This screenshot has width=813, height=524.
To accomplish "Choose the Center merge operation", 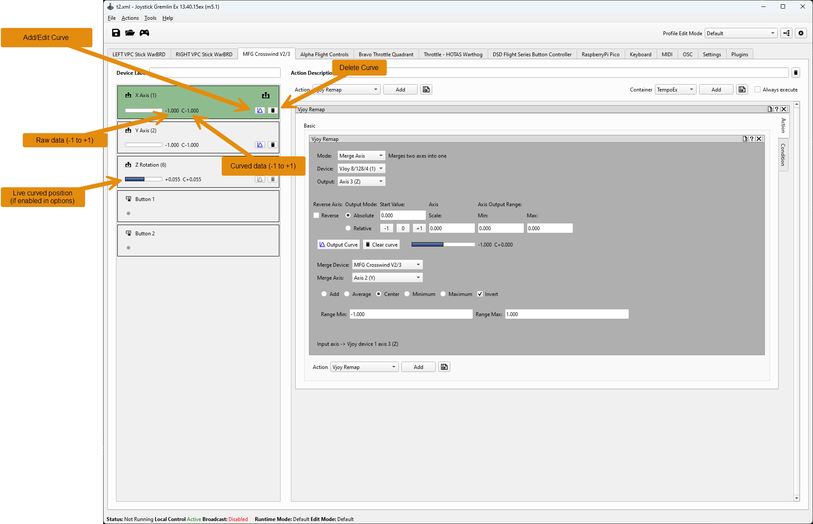I will [x=379, y=294].
